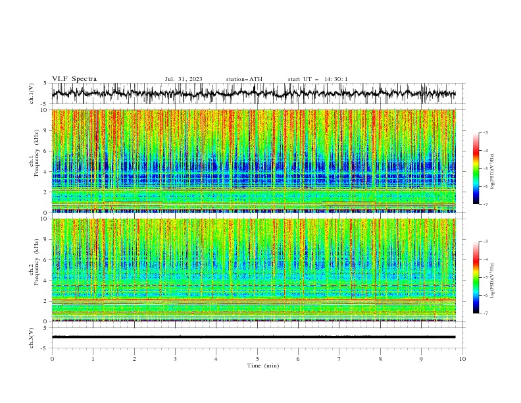Click the "ch.1(V)" axis label
The width and height of the screenshot is (521, 403).
(32, 94)
